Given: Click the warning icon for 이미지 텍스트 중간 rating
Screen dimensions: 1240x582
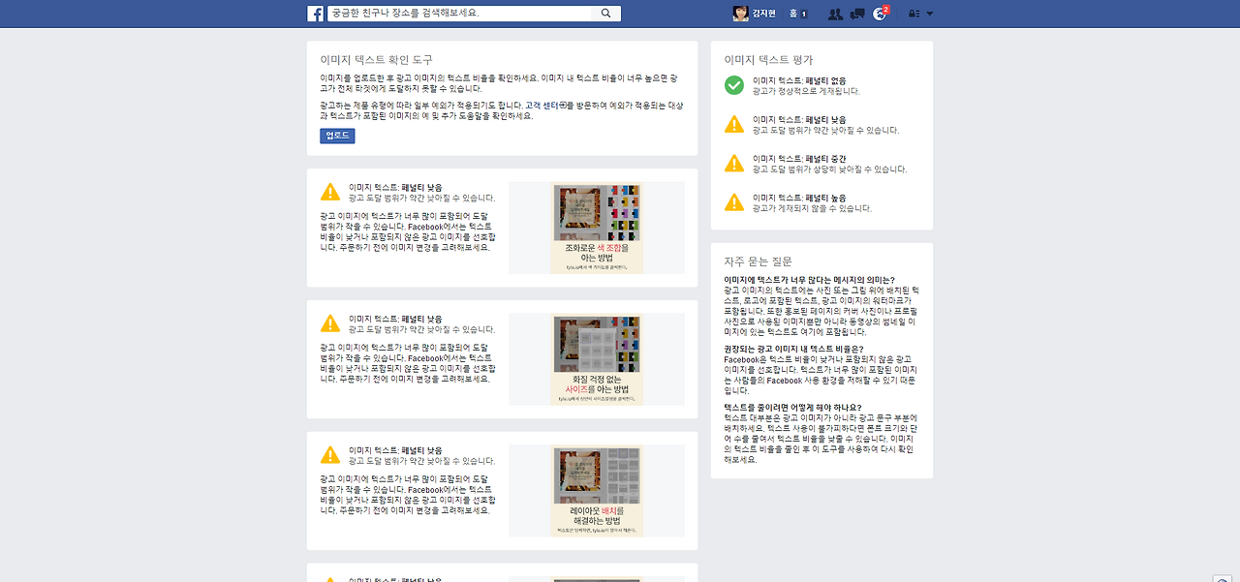Looking at the screenshot, I should click(733, 163).
